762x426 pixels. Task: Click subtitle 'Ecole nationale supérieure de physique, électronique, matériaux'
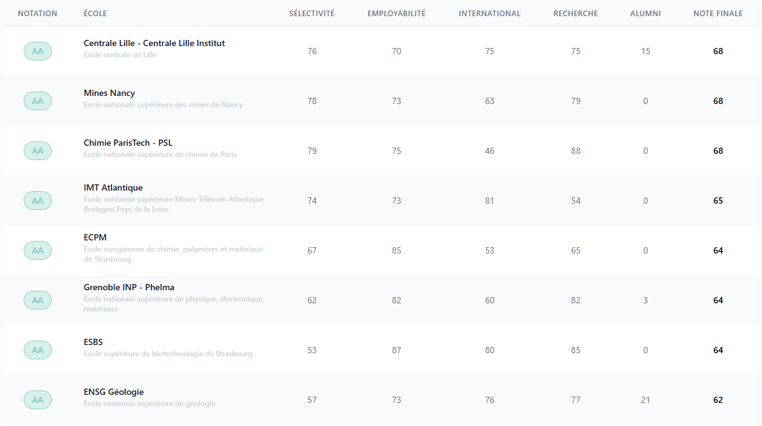click(174, 304)
